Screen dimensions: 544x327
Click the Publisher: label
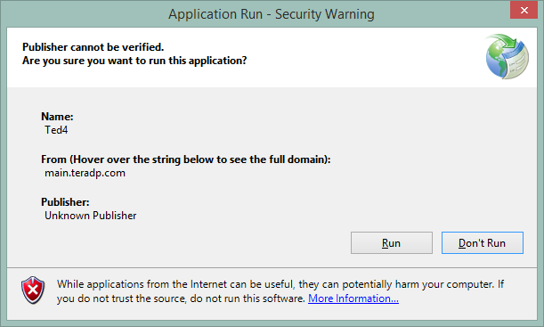(65, 202)
